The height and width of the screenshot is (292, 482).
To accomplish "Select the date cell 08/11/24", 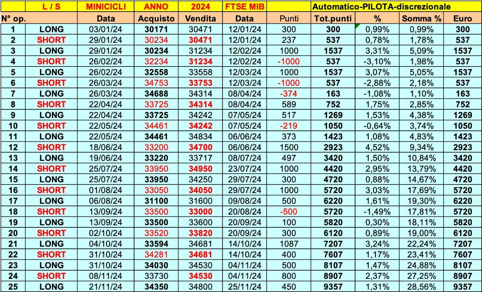I will click(106, 276).
